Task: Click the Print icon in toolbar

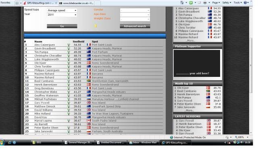Action: tap(206, 2)
